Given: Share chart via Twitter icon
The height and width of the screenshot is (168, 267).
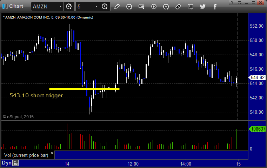Looking at the screenshot, I should (x=203, y=7).
